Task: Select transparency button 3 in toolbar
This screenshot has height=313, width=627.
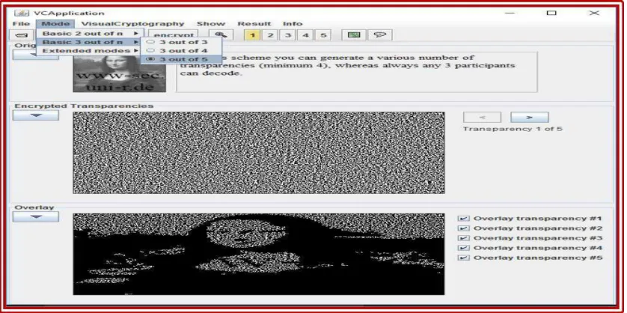Action: [x=288, y=35]
